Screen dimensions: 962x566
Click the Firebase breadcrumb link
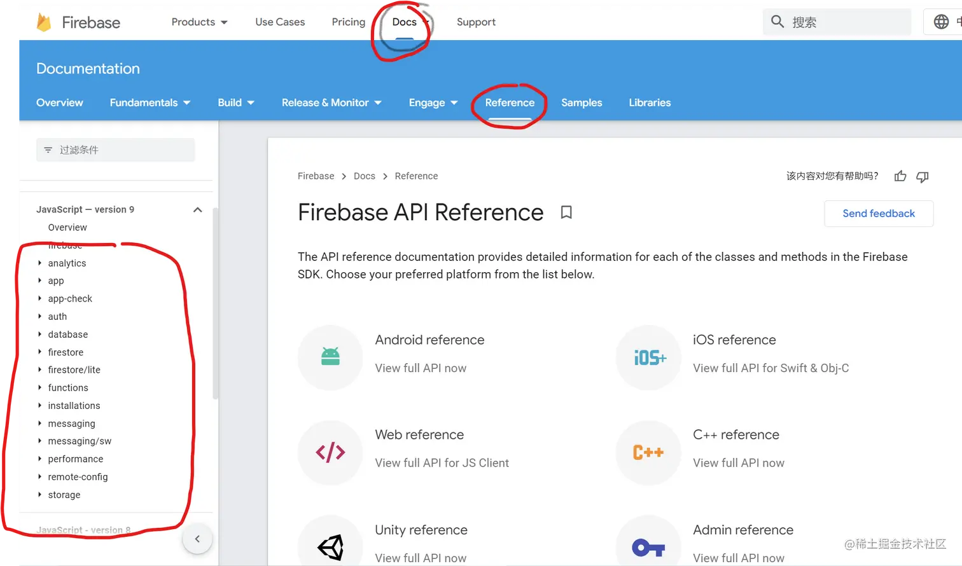point(316,176)
